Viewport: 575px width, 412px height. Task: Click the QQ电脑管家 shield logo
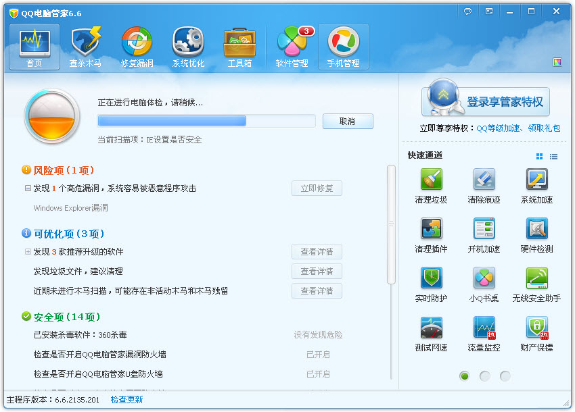tap(14, 14)
